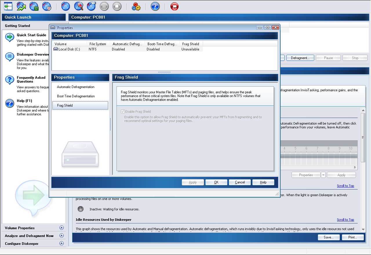Click the Boot-Time Defrag... column header
The height and width of the screenshot is (255, 371).
tap(162, 44)
